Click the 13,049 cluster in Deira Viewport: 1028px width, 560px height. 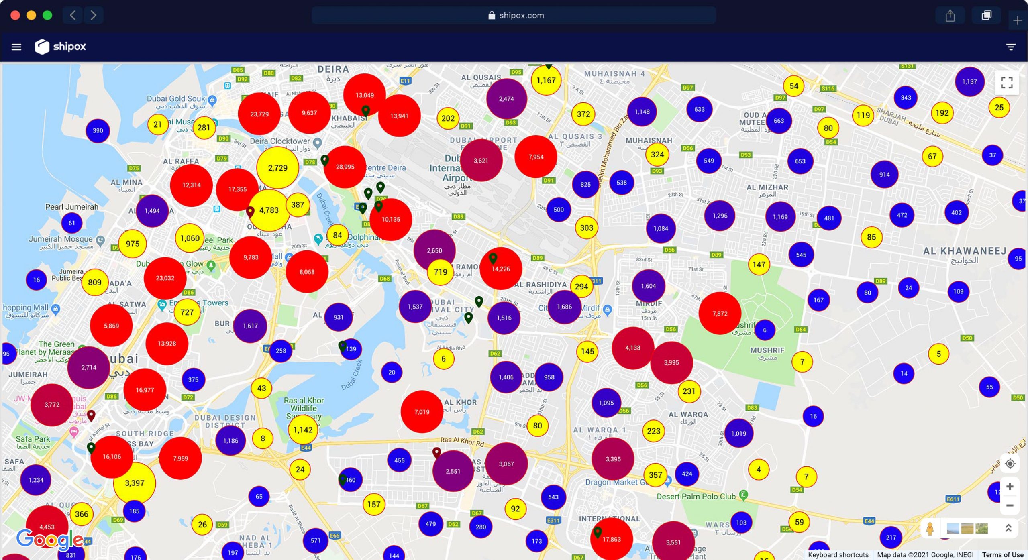pyautogui.click(x=365, y=95)
